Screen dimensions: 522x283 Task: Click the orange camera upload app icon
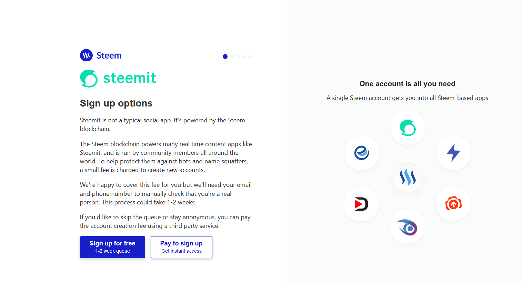pos(453,204)
